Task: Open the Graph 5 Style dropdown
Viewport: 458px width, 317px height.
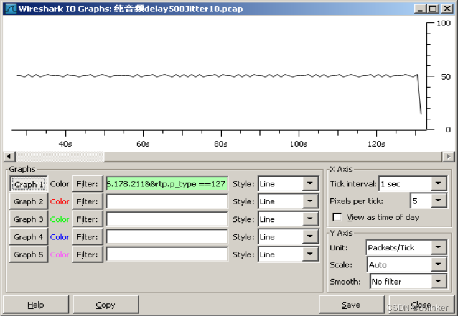Action: (x=288, y=254)
